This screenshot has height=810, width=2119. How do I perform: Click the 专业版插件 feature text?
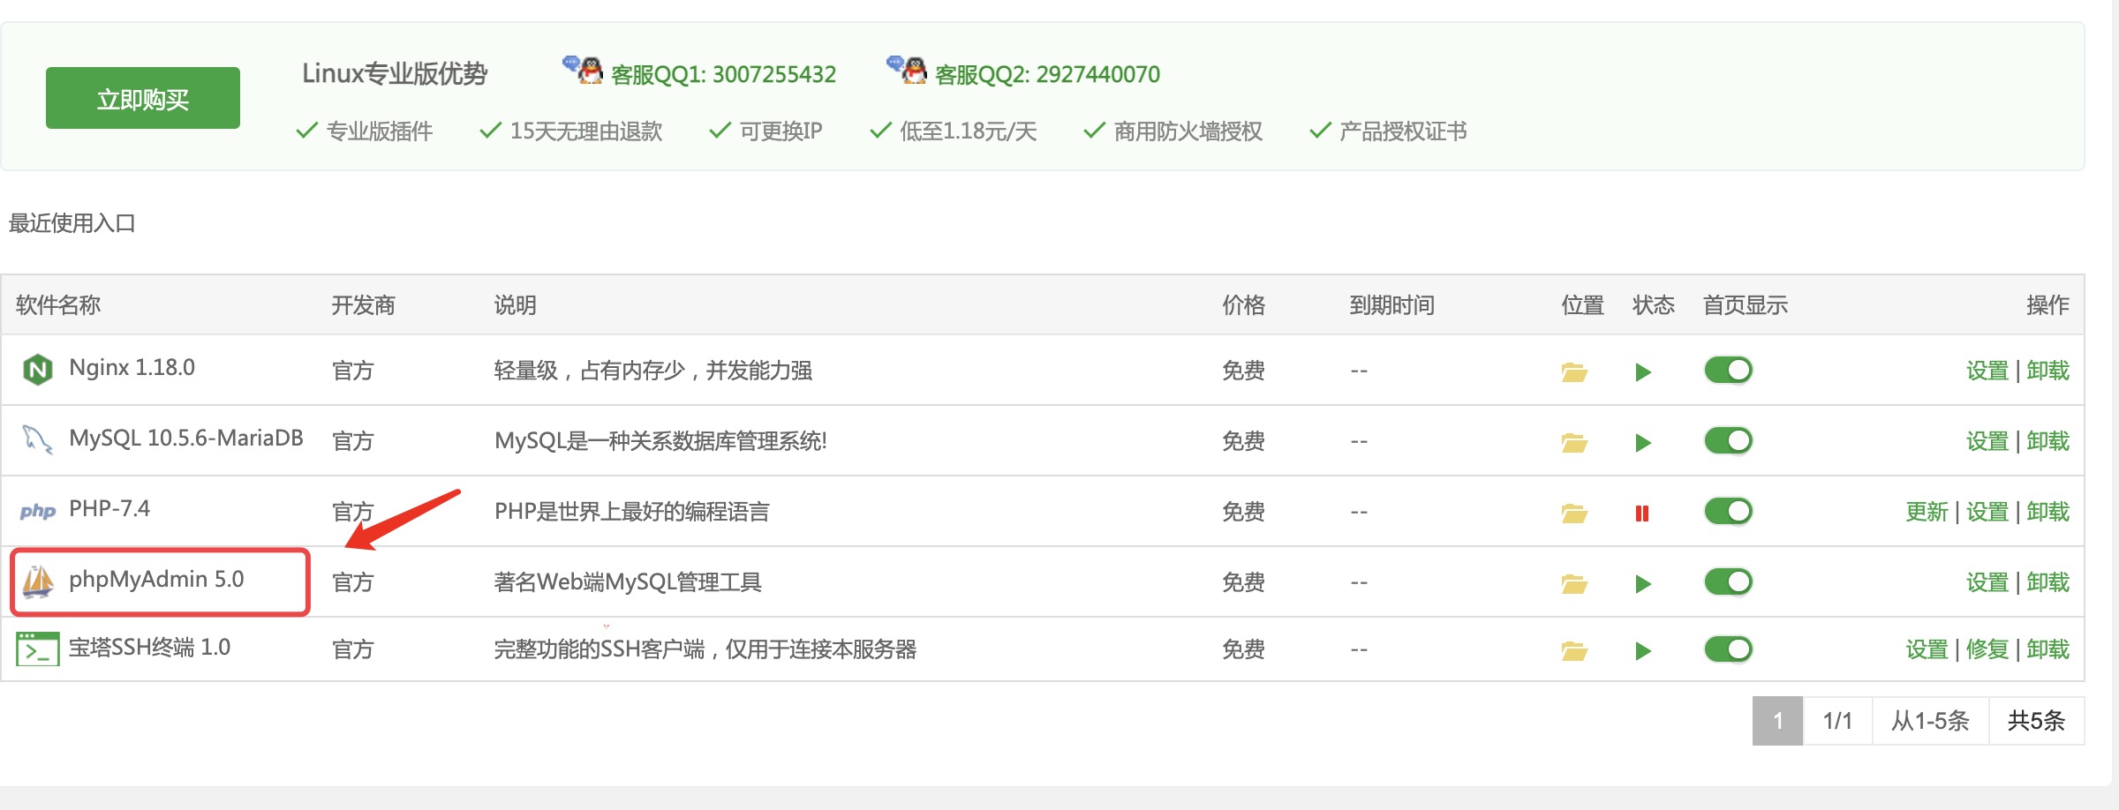click(x=380, y=131)
